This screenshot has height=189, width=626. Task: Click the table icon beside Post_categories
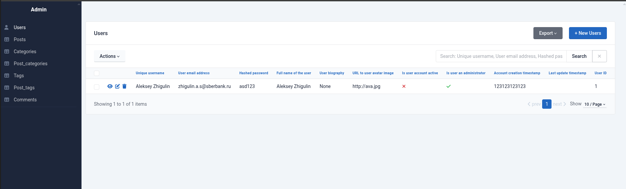7,64
